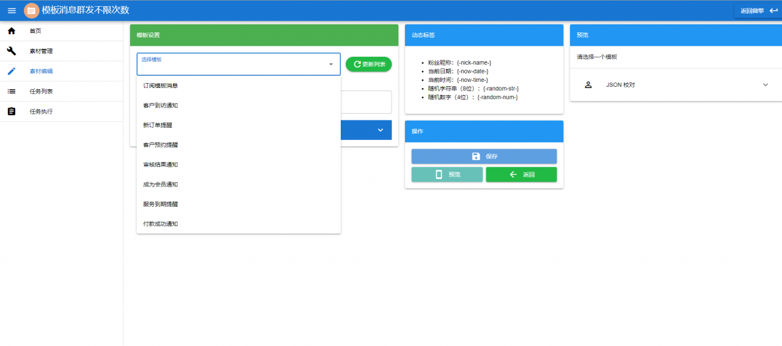Click the 当前时间 {-now-time-} tag line
782x346 pixels.
[458, 80]
